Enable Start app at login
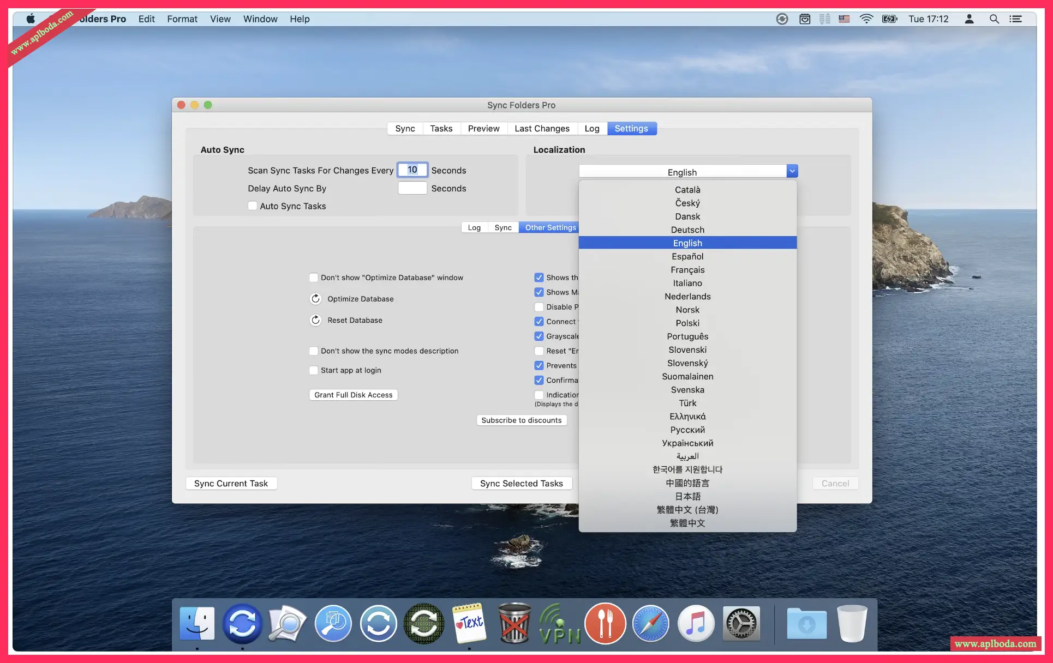The image size is (1053, 663). (x=314, y=370)
